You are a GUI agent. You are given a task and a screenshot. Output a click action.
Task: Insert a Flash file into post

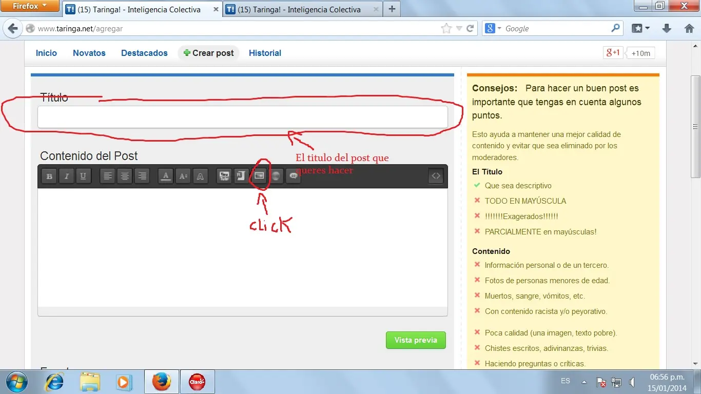point(241,176)
